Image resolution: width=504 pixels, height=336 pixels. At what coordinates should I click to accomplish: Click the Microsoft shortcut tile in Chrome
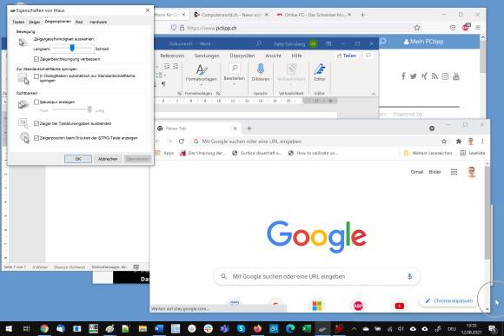click(x=317, y=306)
